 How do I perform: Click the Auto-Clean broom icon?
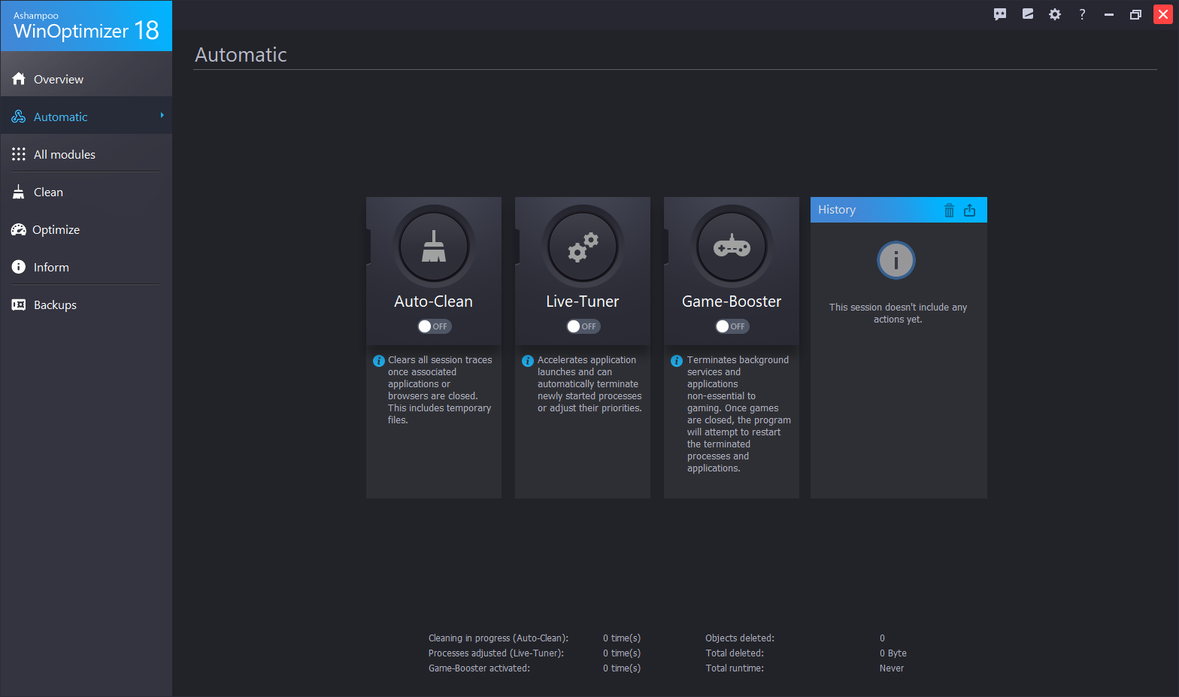434,247
